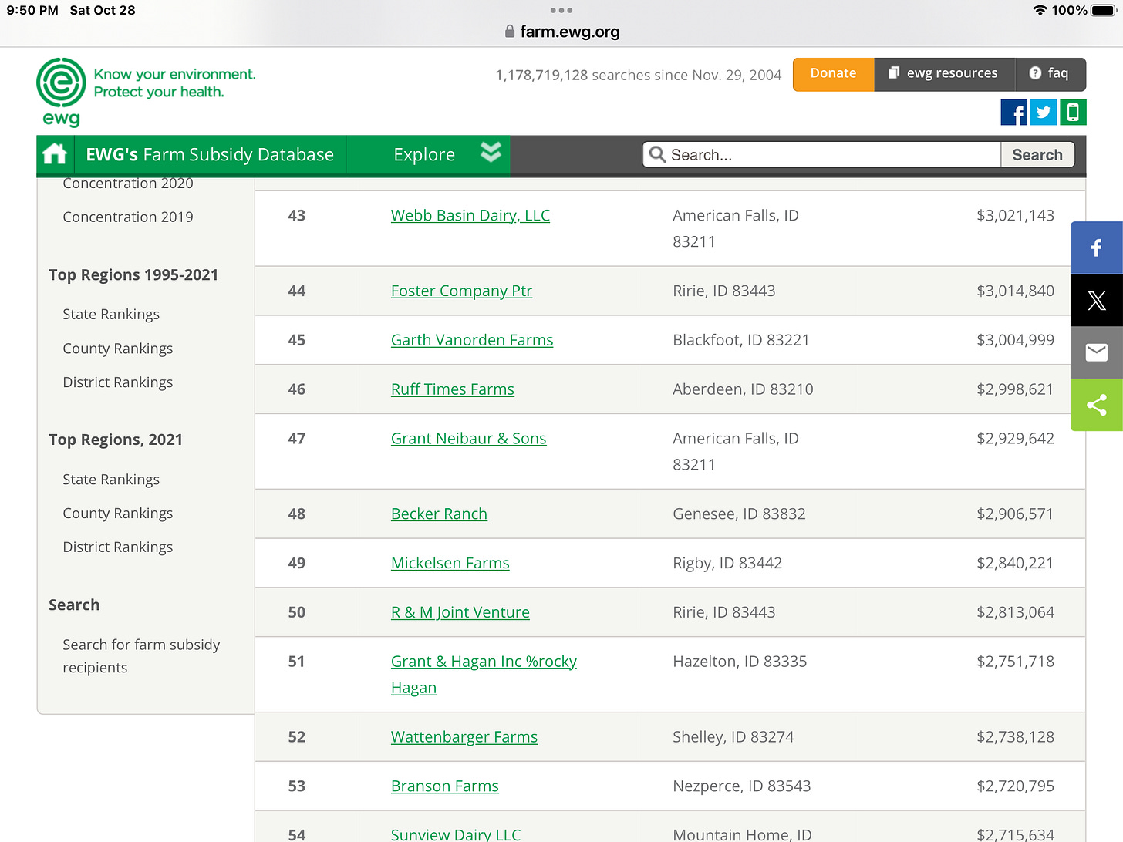1123x842 pixels.
Task: Open Mickelsen Farms recipient
Action: pos(450,564)
